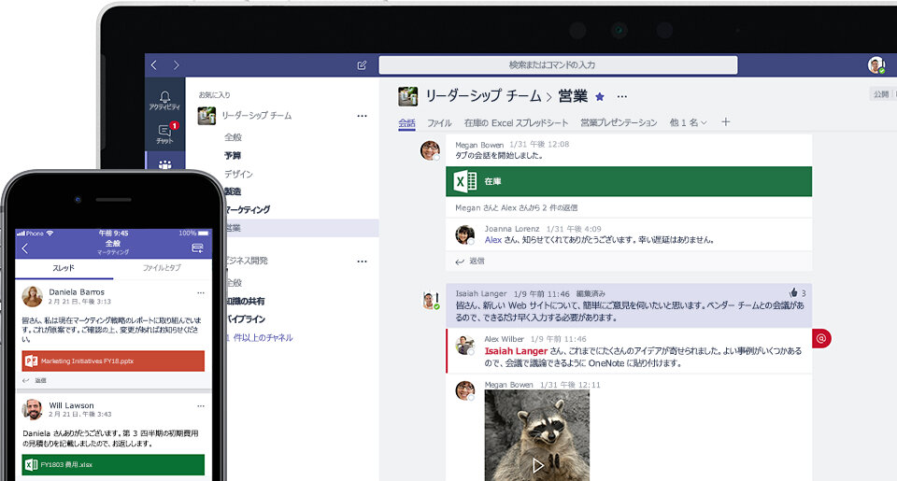Image resolution: width=897 pixels, height=481 pixels.
Task: Open more options for リーダーシップ チーム in the list
Action: [362, 116]
